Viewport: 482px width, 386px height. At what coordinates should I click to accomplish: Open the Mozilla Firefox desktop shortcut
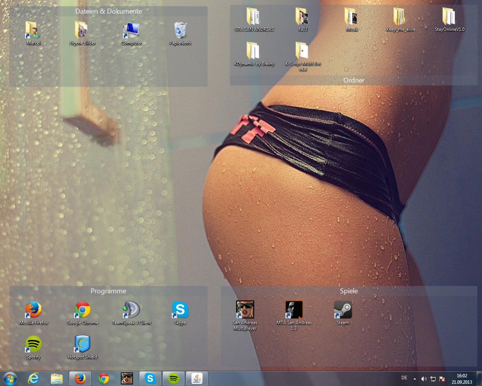tap(34, 310)
